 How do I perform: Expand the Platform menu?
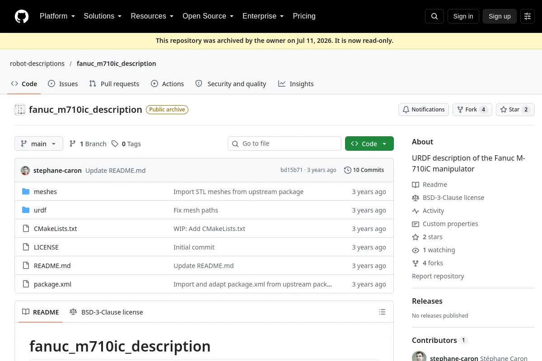point(57,16)
